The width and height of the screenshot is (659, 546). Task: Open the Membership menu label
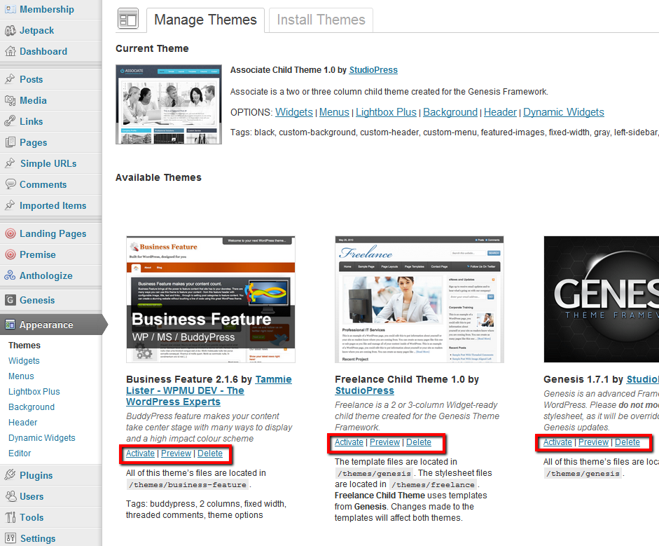click(47, 9)
